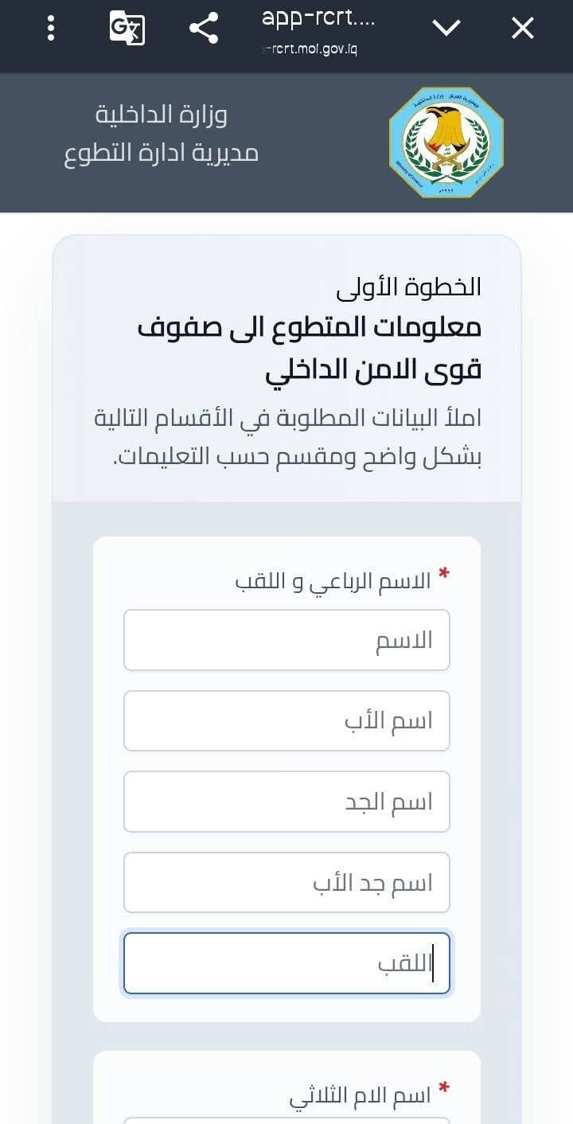Tap the مديرية ادارة التطوع header line
Image resolution: width=573 pixels, height=1124 pixels.
click(x=162, y=153)
